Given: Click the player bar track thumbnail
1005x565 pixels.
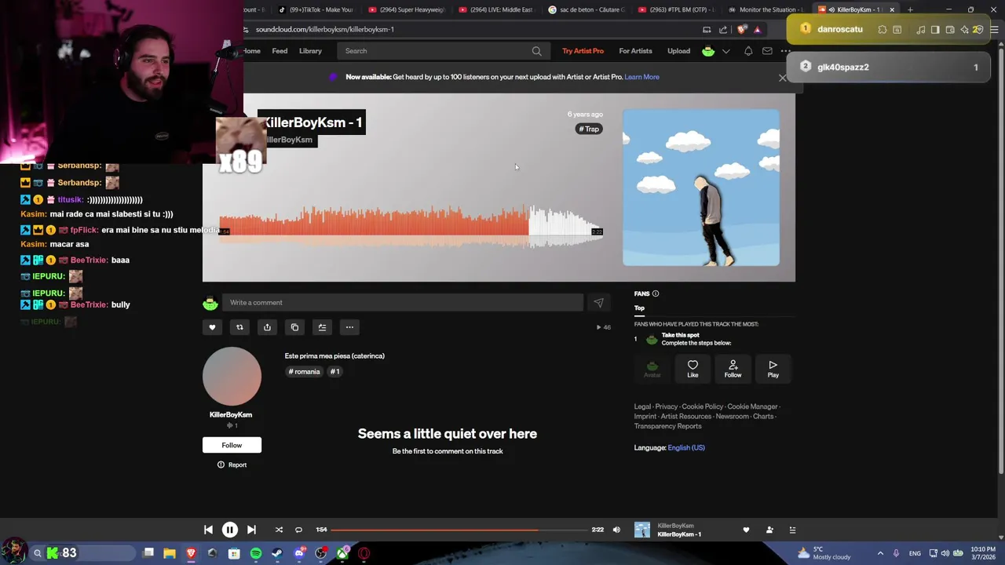Looking at the screenshot, I should [642, 530].
